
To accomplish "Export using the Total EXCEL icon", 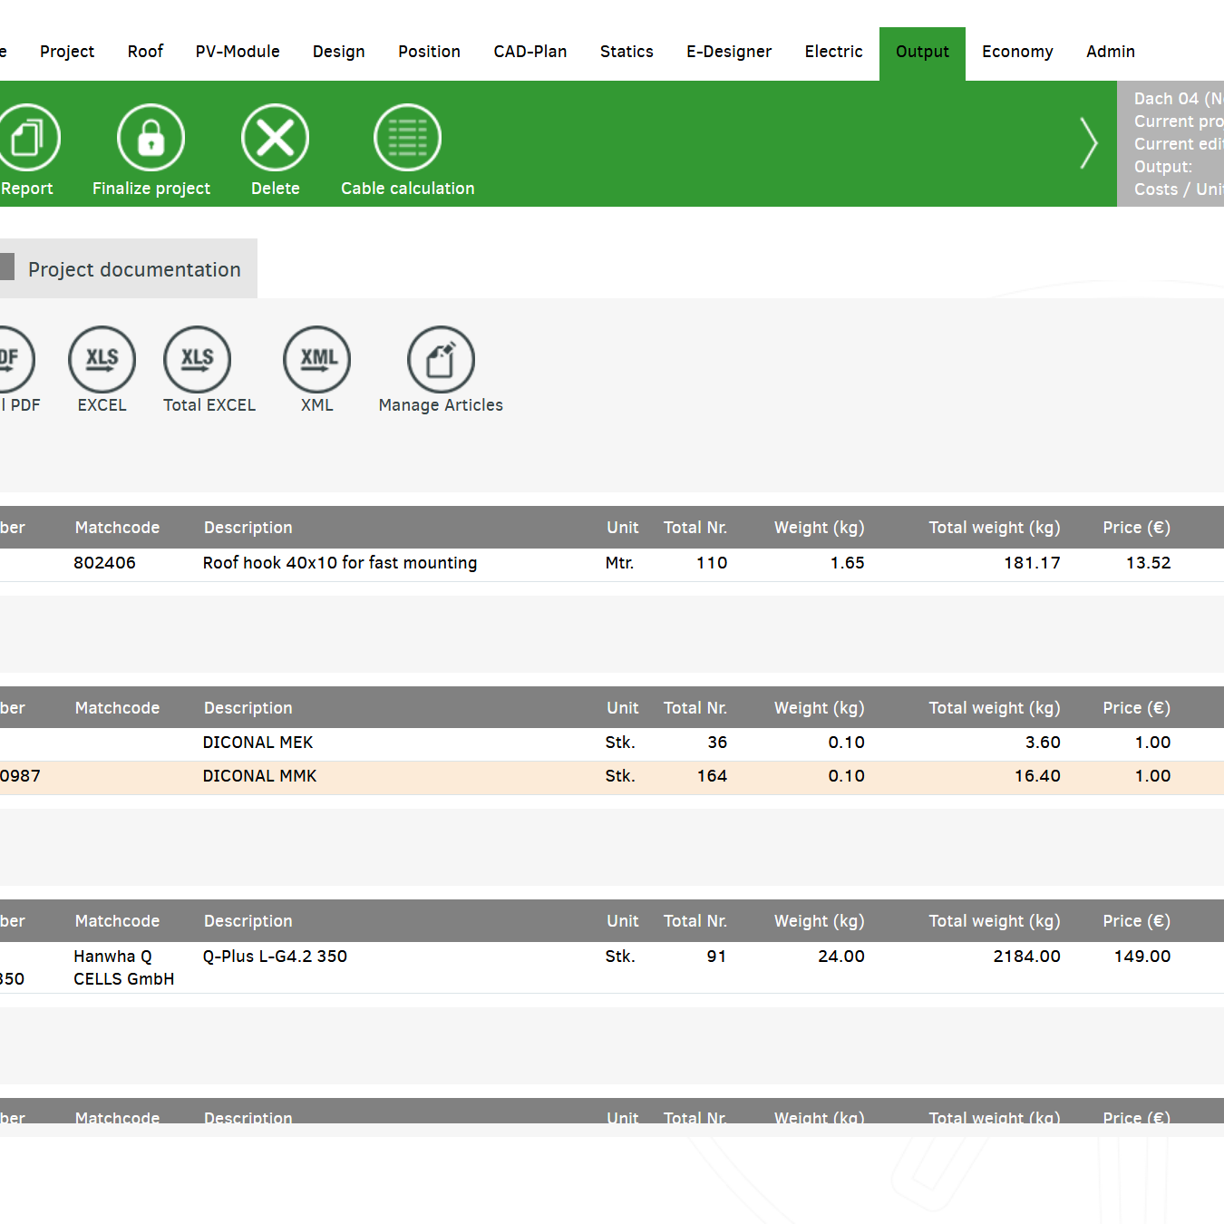I will (x=198, y=360).
